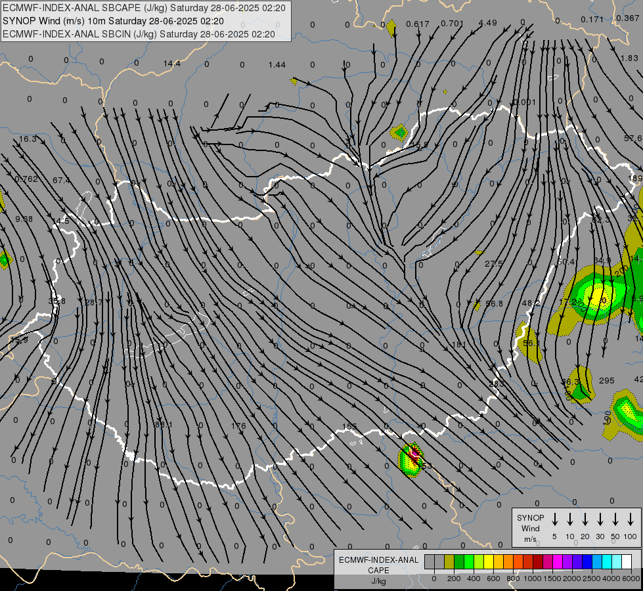Click the map value 181
The image size is (643, 591).
click(x=459, y=344)
